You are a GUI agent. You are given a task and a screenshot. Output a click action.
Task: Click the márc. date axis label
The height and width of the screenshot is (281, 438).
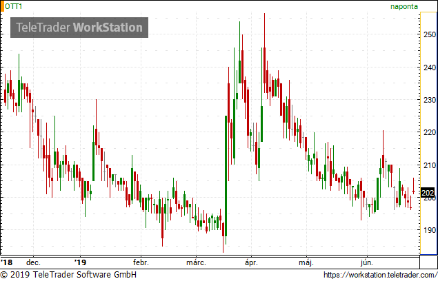196,262
